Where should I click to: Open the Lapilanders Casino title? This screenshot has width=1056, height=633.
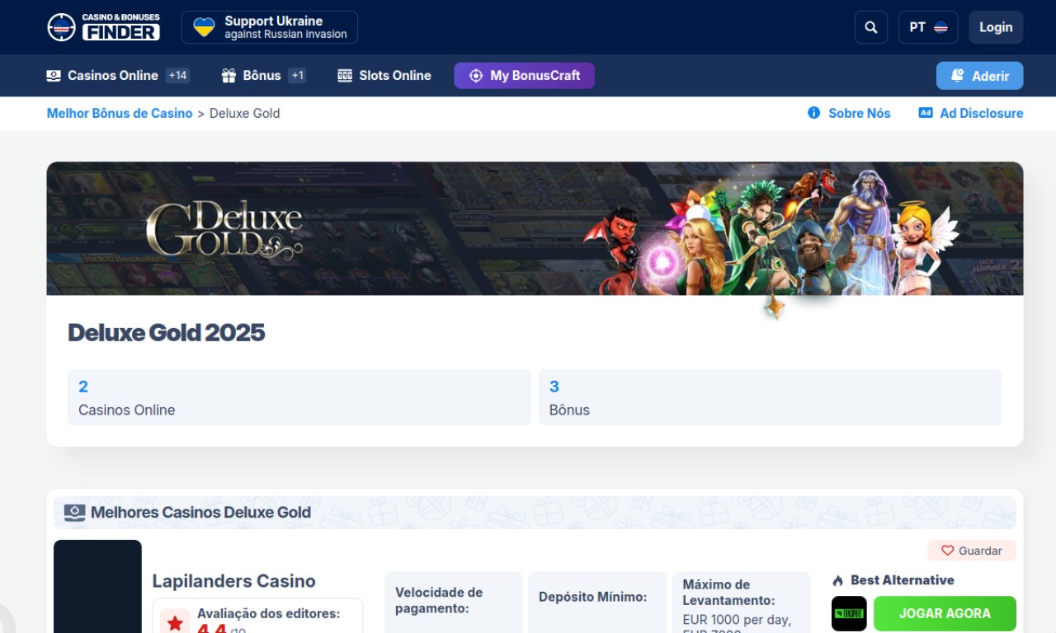pos(234,581)
